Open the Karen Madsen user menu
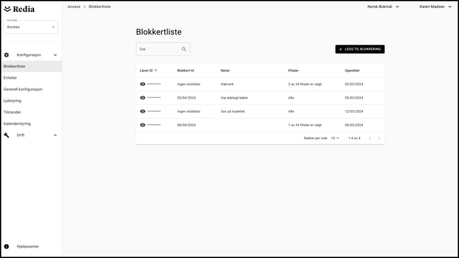 (x=435, y=7)
